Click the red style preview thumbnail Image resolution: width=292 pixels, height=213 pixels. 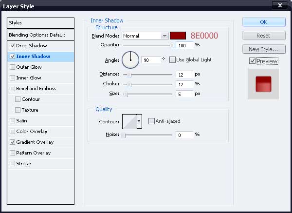(263, 84)
